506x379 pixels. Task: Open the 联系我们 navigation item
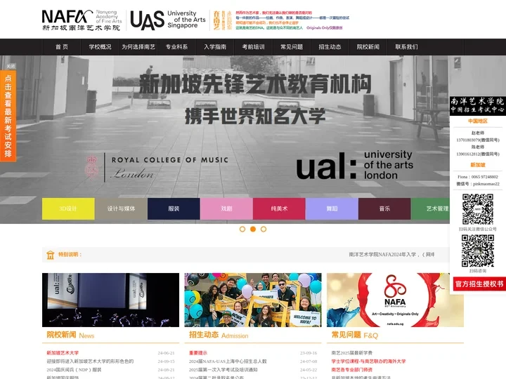[407, 47]
